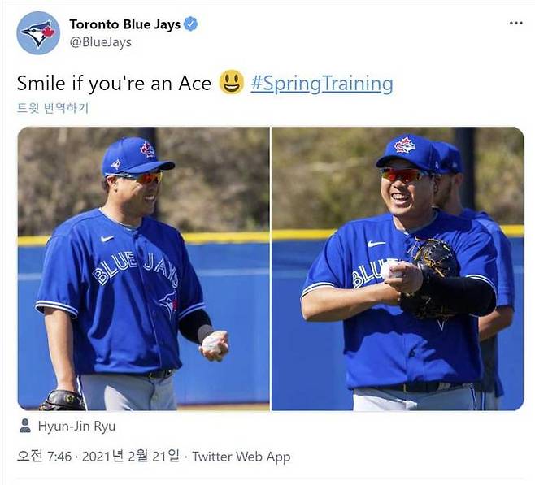Viewport: 535px width, 485px height.
Task: Open the @BlueJays handle link
Action: pos(100,42)
